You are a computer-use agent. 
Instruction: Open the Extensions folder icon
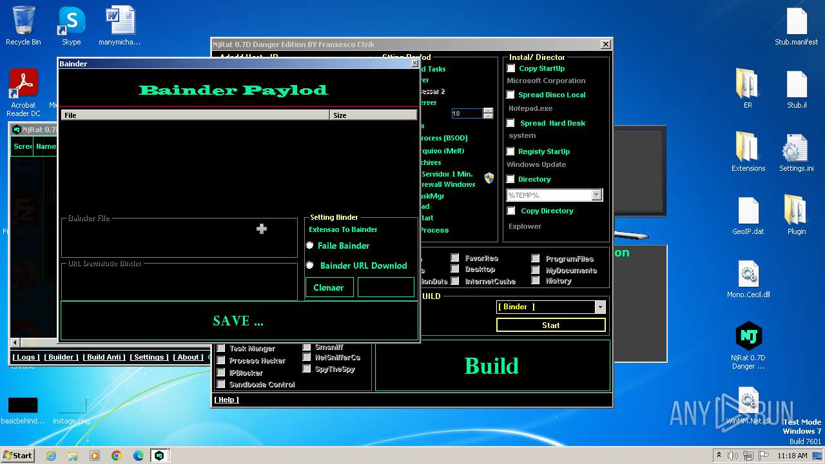point(748,151)
